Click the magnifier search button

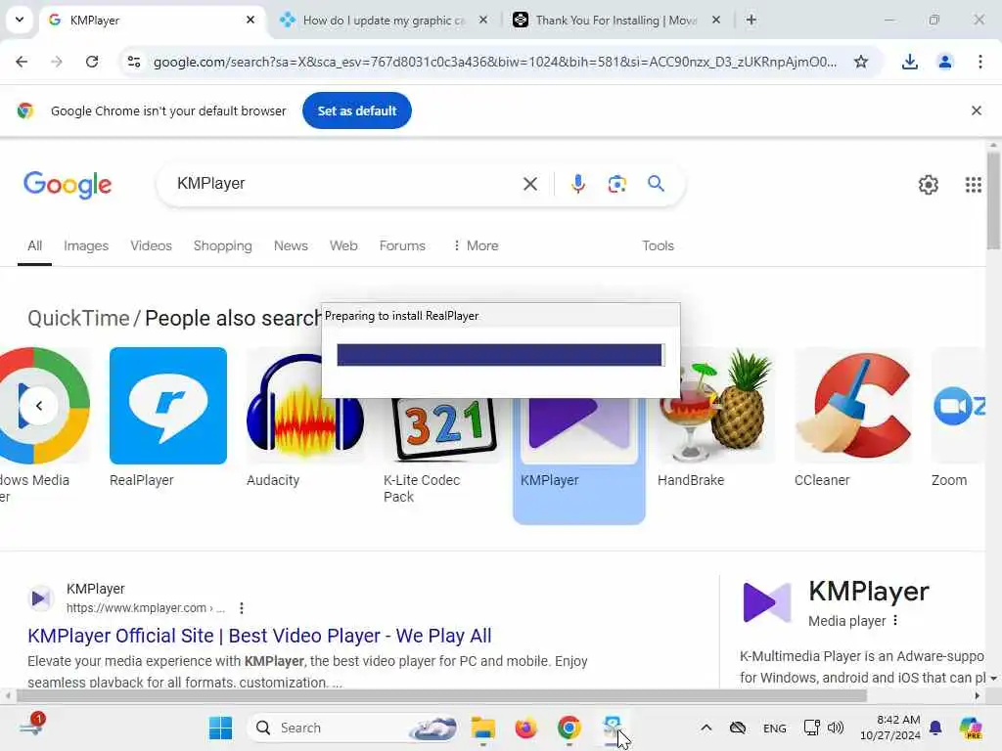tap(656, 184)
